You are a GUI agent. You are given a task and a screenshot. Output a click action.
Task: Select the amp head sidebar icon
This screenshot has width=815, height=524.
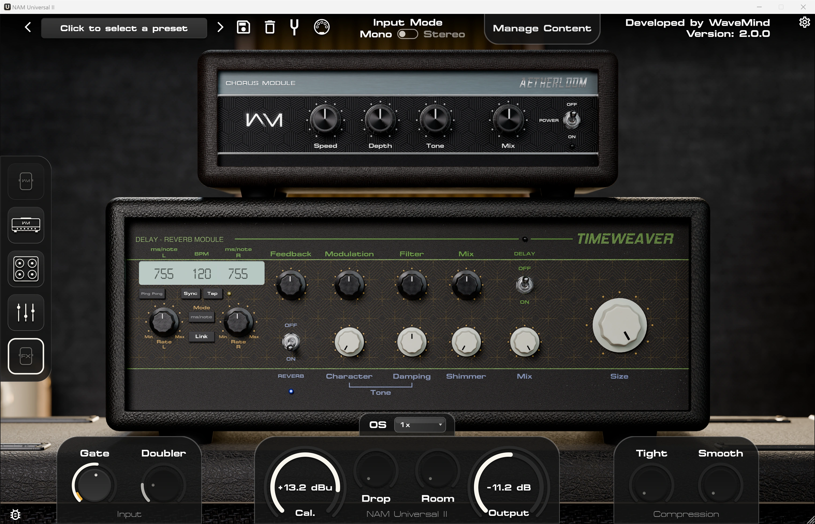[26, 225]
